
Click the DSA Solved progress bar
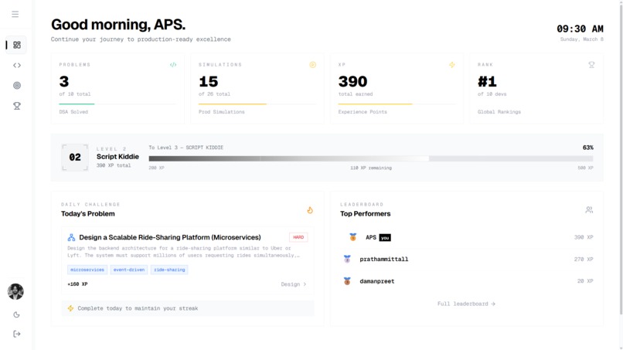tap(117, 104)
